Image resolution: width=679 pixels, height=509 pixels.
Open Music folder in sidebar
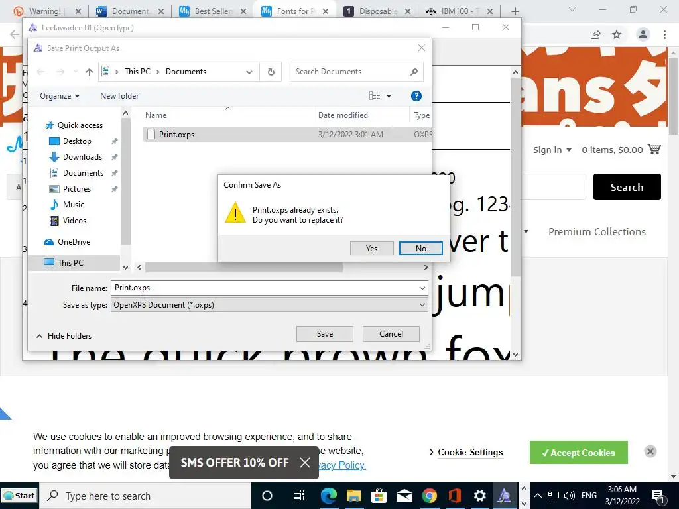click(73, 205)
